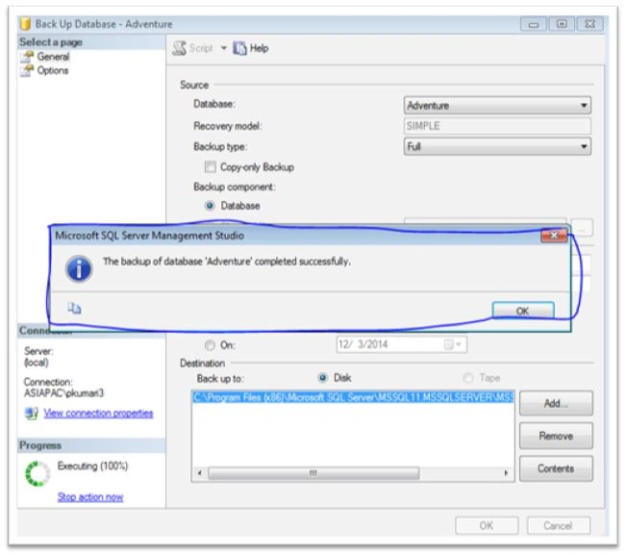
Task: Click the database icon in title bar
Action: pos(26,24)
